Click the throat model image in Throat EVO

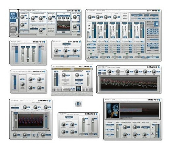pyautogui.click(x=113, y=111)
